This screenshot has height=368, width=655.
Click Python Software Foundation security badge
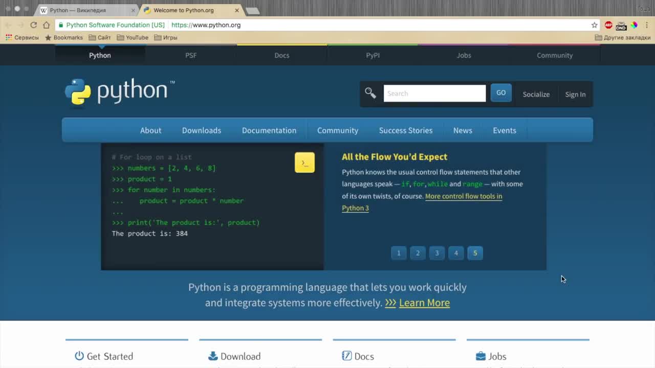[x=112, y=25]
